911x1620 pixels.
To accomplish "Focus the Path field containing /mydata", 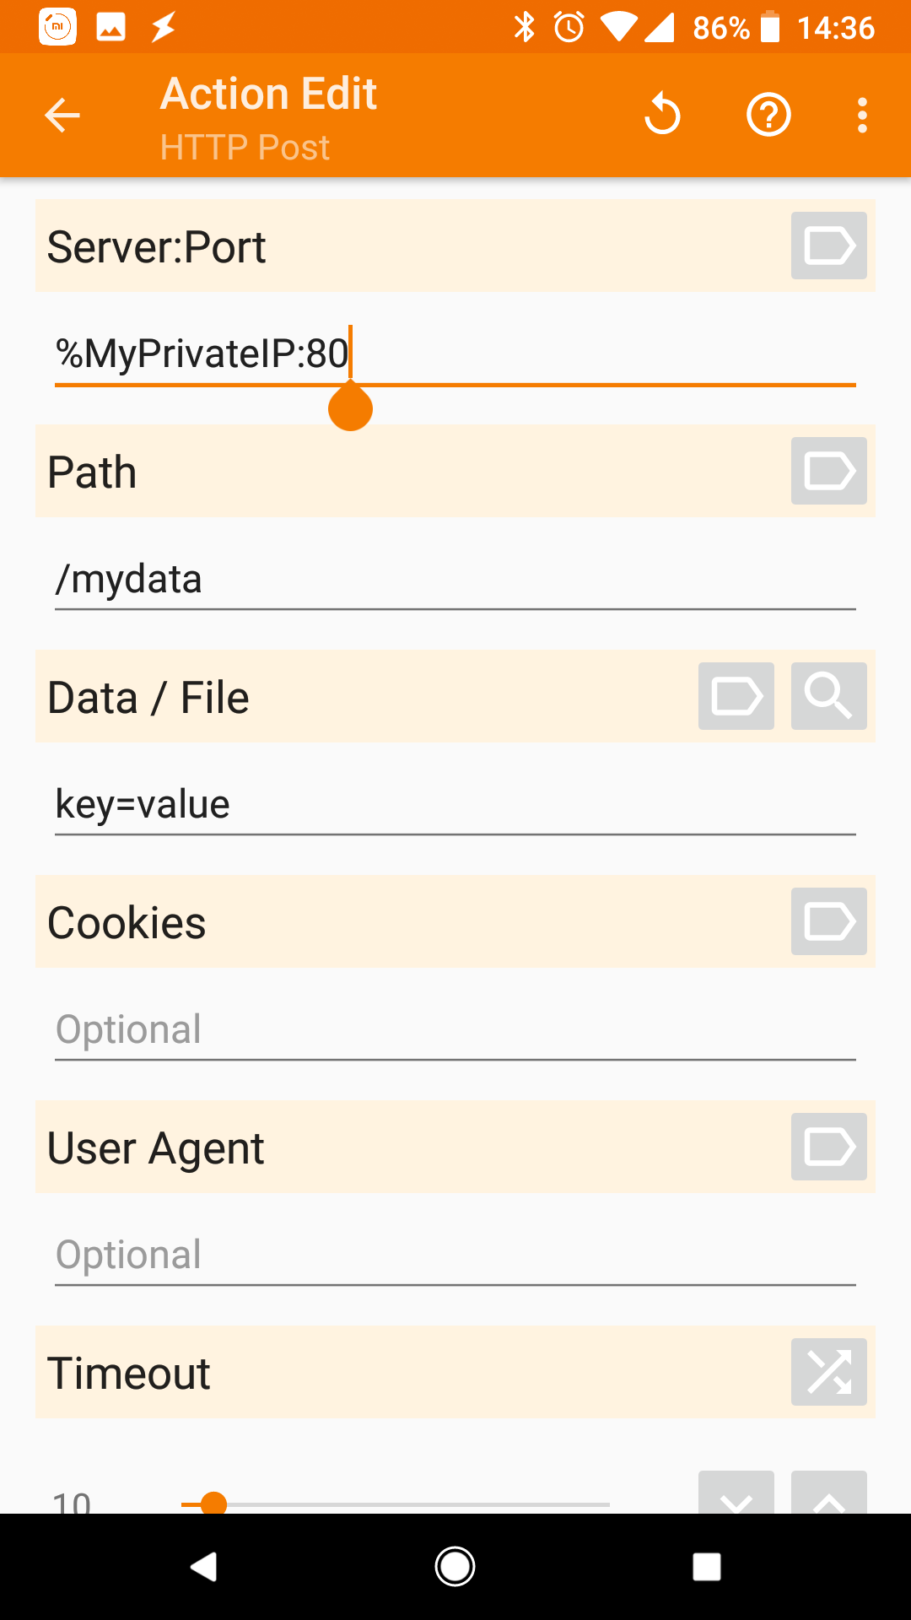I will coord(455,580).
